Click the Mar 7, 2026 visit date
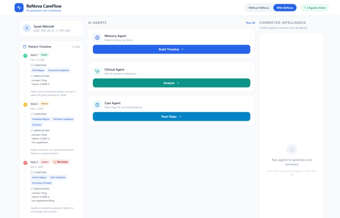Screen dimensions: 340x218 37,109
